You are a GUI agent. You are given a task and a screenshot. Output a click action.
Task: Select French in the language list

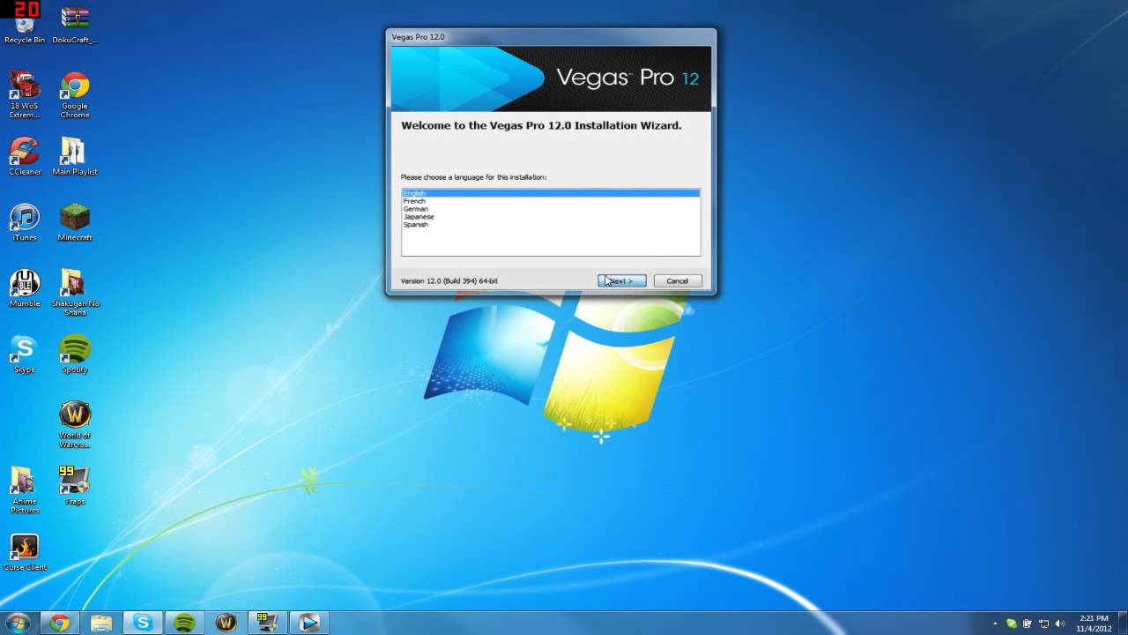(x=551, y=201)
